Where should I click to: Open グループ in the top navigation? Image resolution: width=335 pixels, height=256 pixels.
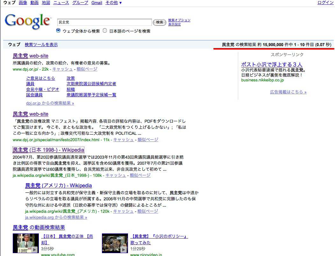tap(80, 3)
